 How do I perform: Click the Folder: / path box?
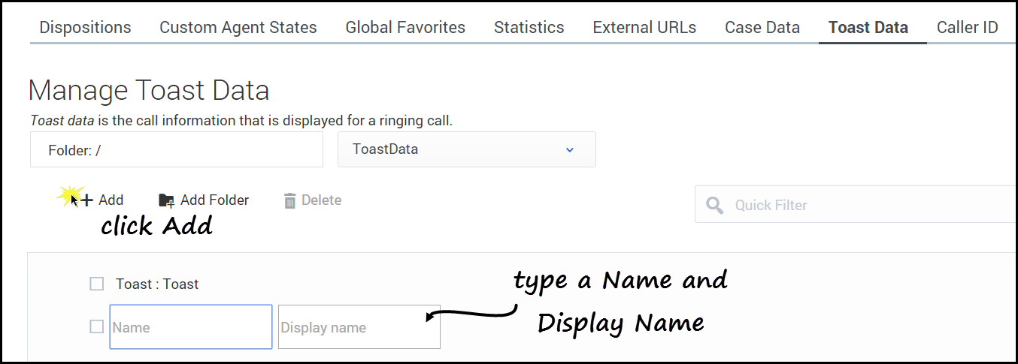point(177,150)
